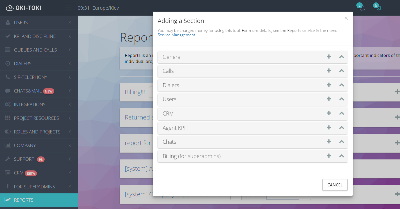Collapse the Billing (for superadmins) section chevron
Image resolution: width=400 pixels, height=209 pixels.
coord(341,156)
